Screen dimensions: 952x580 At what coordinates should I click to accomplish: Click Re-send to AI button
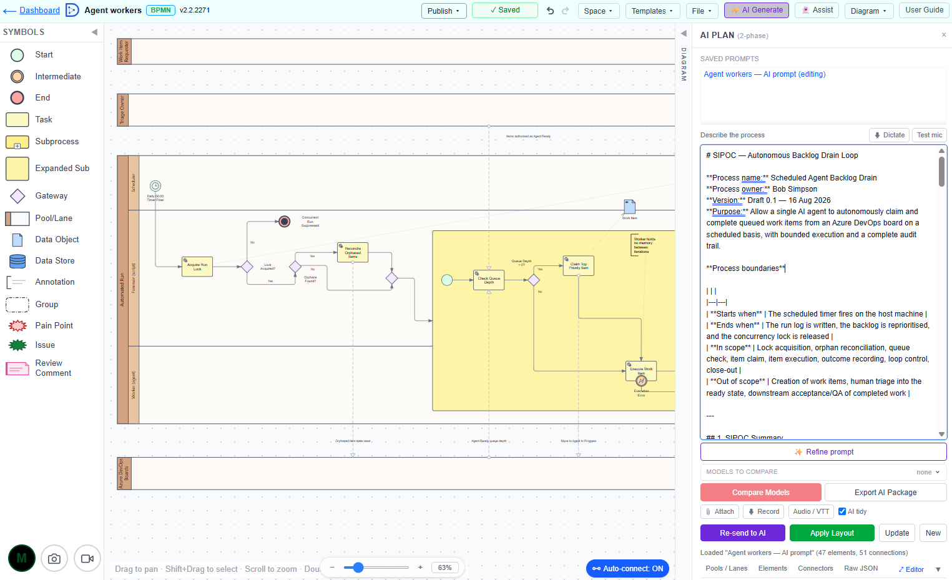coord(742,533)
